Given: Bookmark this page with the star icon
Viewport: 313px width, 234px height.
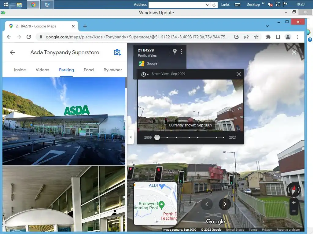Looking at the screenshot, I should pyautogui.click(x=256, y=37).
